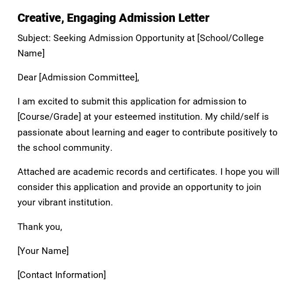Click the line 'the school community.'
This screenshot has height=302, width=306.
pyautogui.click(x=65, y=148)
